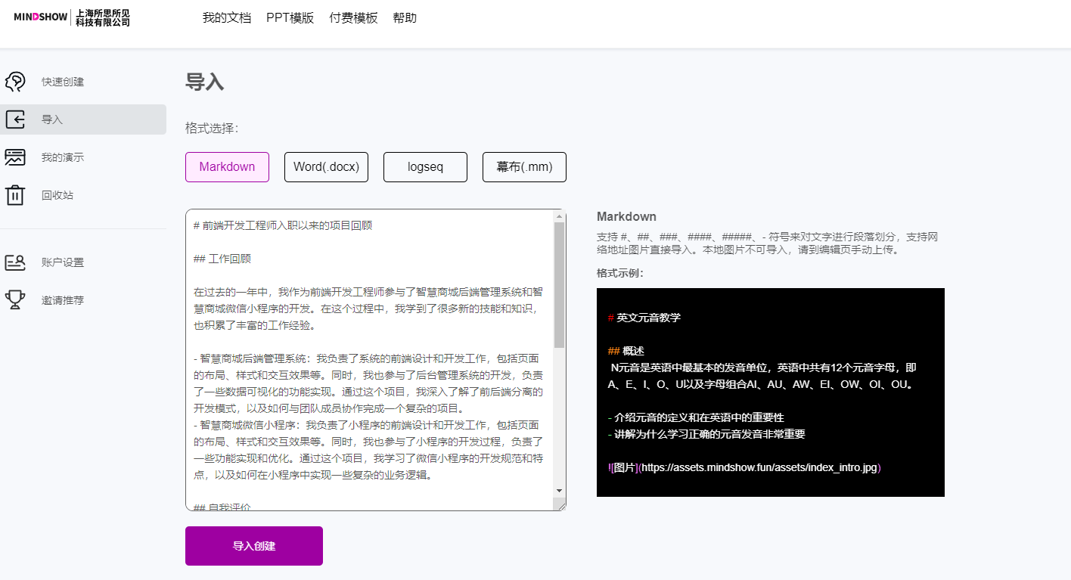Image resolution: width=1071 pixels, height=580 pixels.
Task: Select the logseq format option
Action: (425, 167)
